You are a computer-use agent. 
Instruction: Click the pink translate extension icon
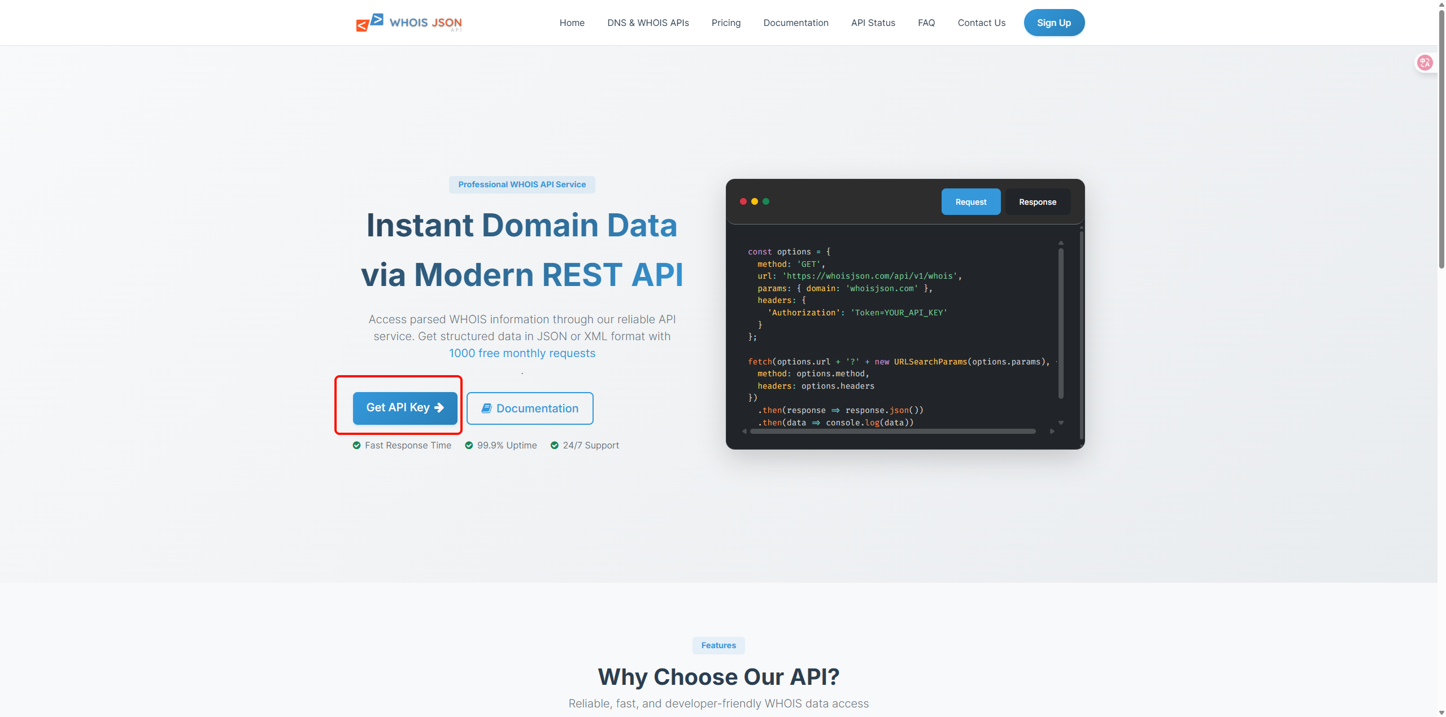click(x=1425, y=63)
